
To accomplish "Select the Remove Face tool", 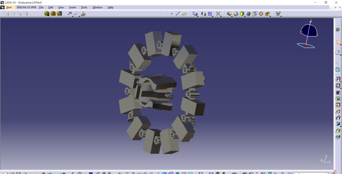I will click(268, 14).
